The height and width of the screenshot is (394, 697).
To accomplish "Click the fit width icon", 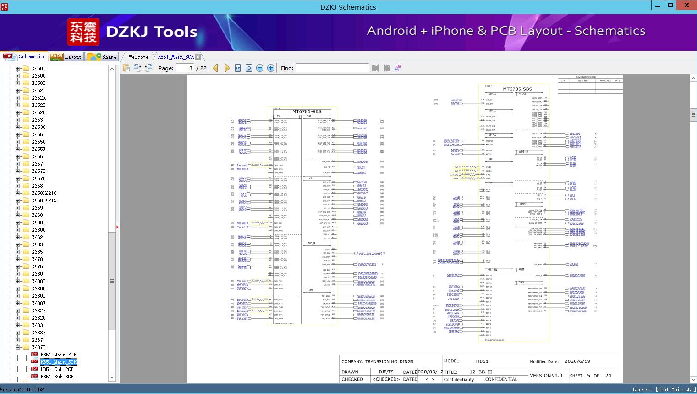I will (x=238, y=68).
